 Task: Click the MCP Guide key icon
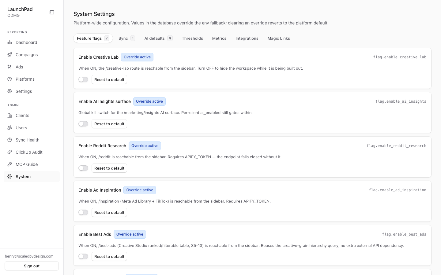pyautogui.click(x=10, y=164)
